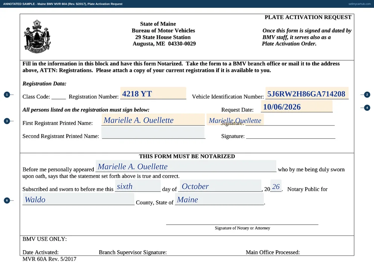Click the 'State of Maine' text
This screenshot has width=374, height=267.
point(158,24)
